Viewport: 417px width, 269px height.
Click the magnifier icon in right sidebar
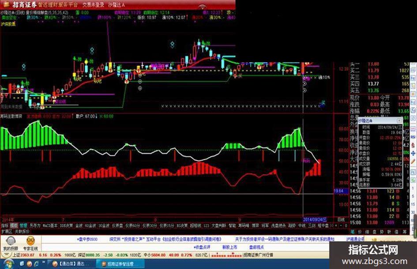413,118
